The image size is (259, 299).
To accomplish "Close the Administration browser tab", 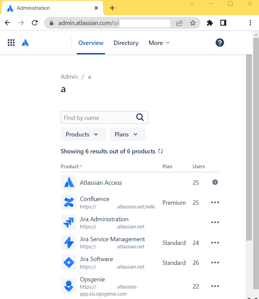I will click(x=96, y=8).
